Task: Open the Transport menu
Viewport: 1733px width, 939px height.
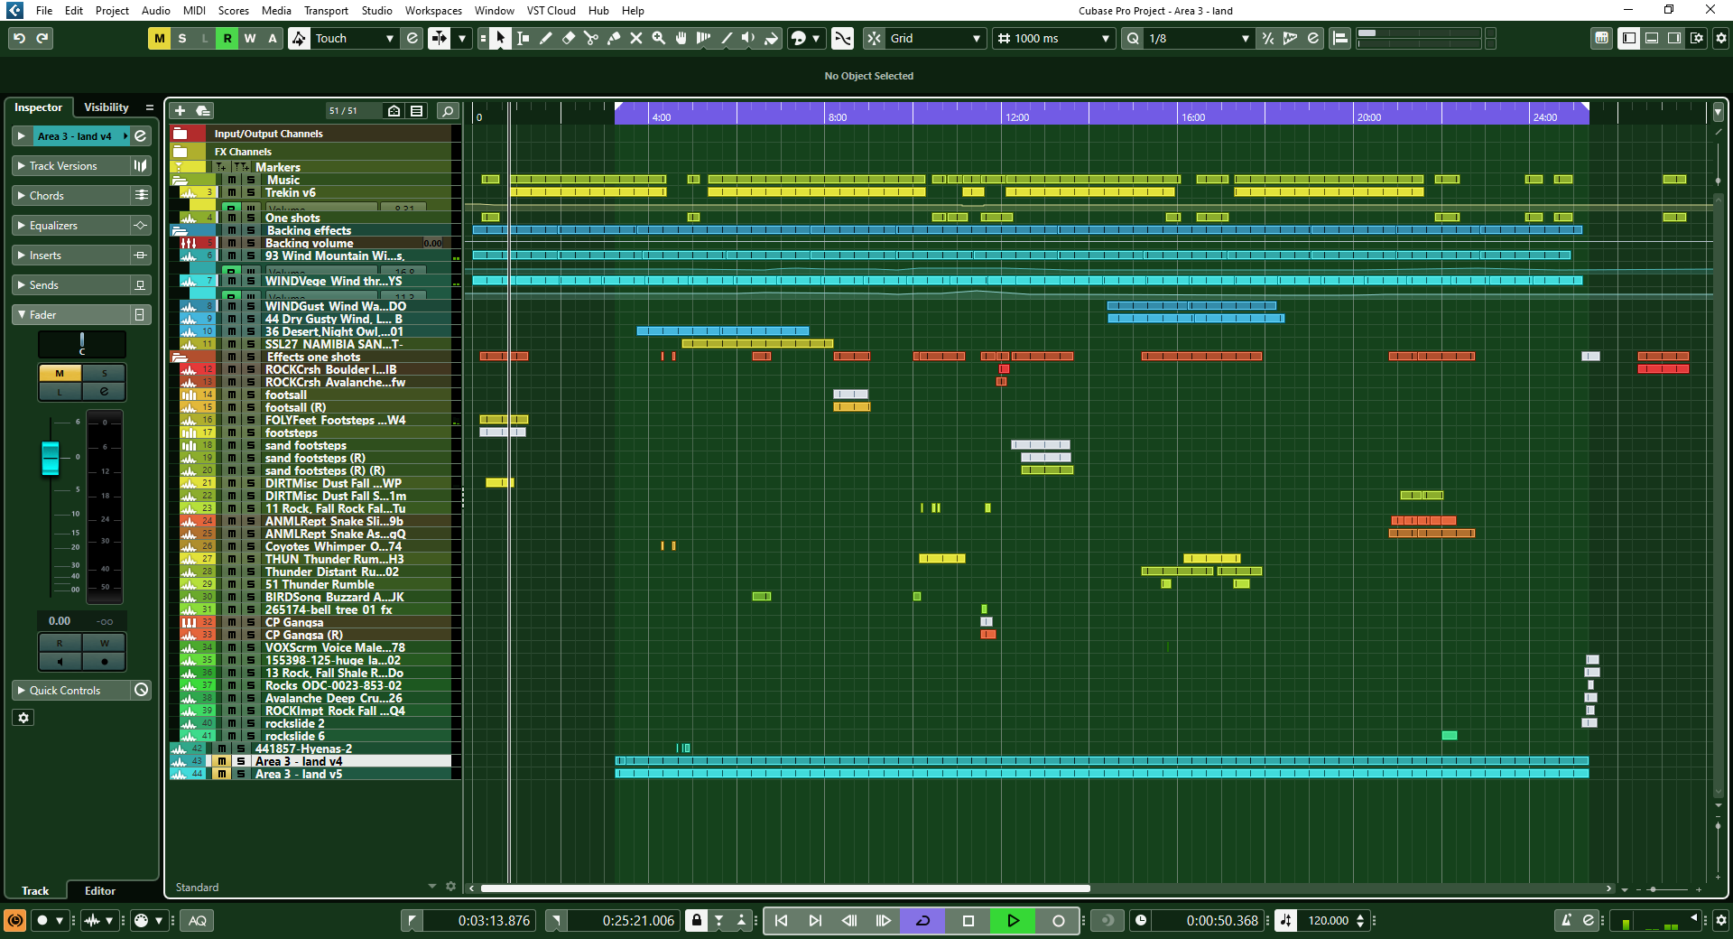Action: click(326, 11)
